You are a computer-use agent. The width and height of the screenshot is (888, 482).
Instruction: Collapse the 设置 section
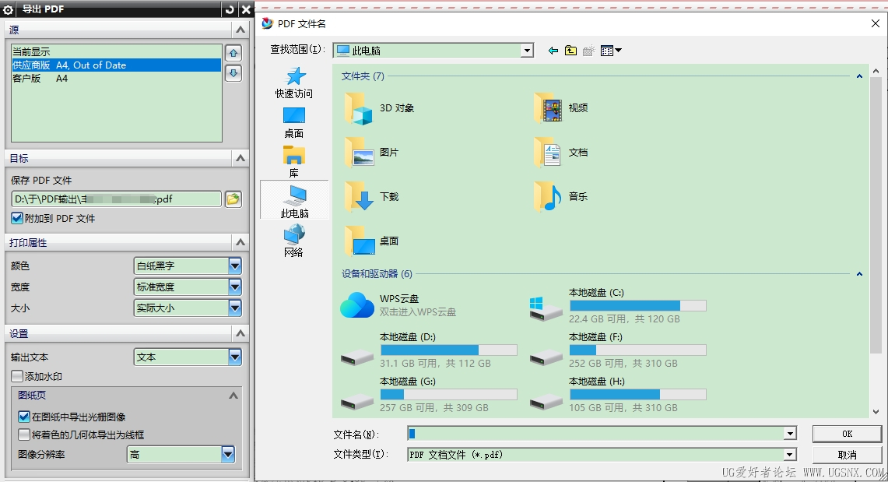(240, 333)
